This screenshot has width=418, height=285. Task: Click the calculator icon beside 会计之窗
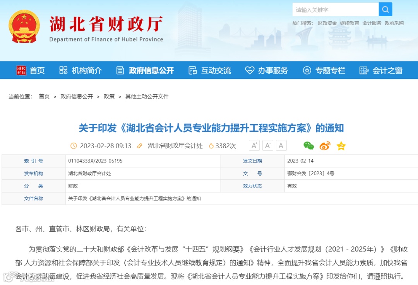pyautogui.click(x=364, y=70)
